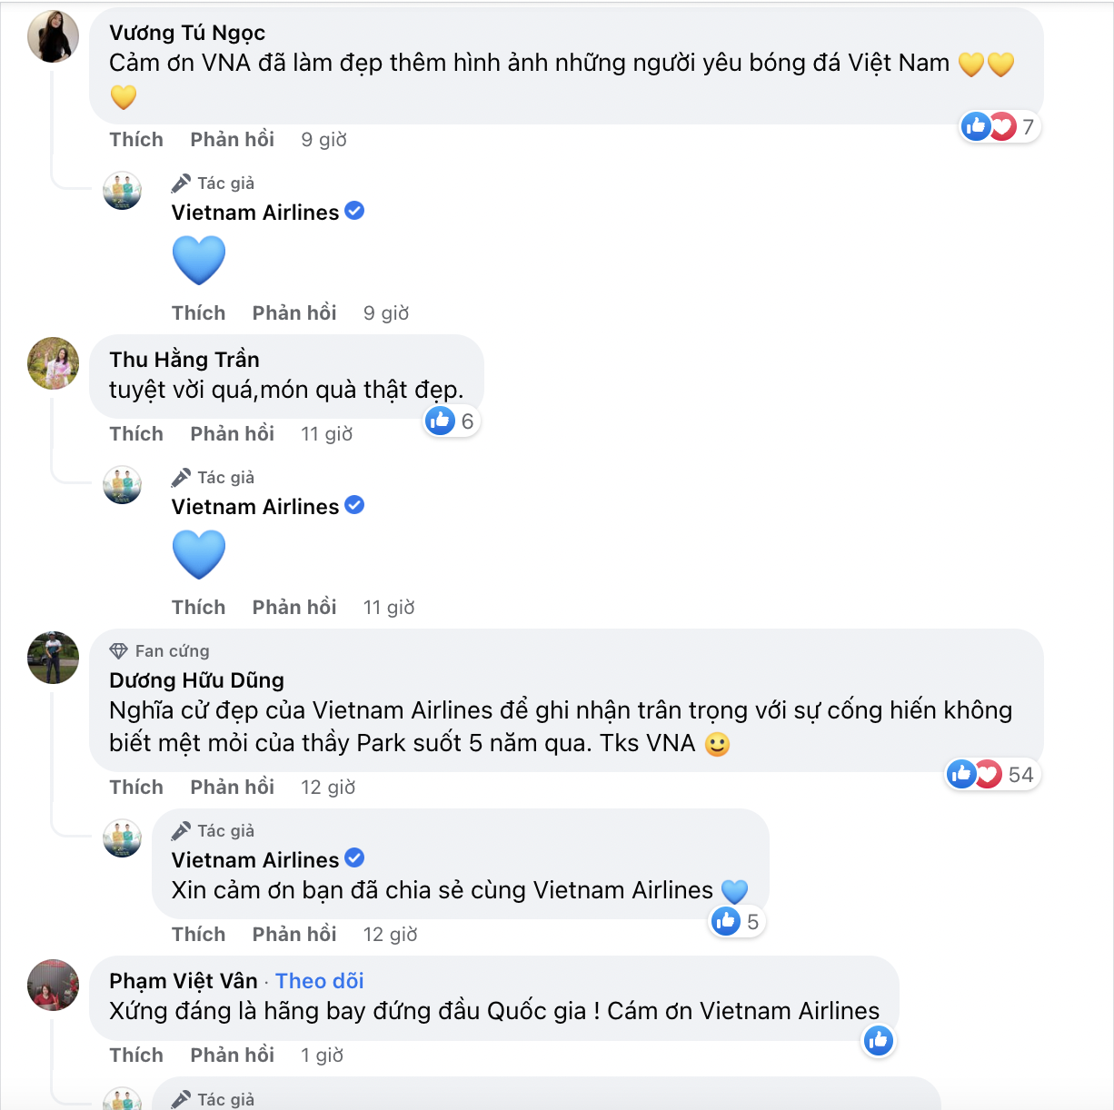
Task: Open the 12 giờ timestamp of Dương Hữu Dũng's comment
Action: [328, 787]
